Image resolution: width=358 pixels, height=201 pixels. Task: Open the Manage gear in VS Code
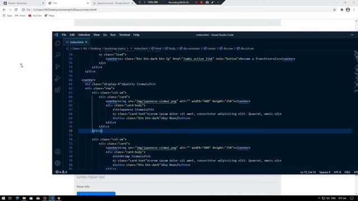[58, 163]
